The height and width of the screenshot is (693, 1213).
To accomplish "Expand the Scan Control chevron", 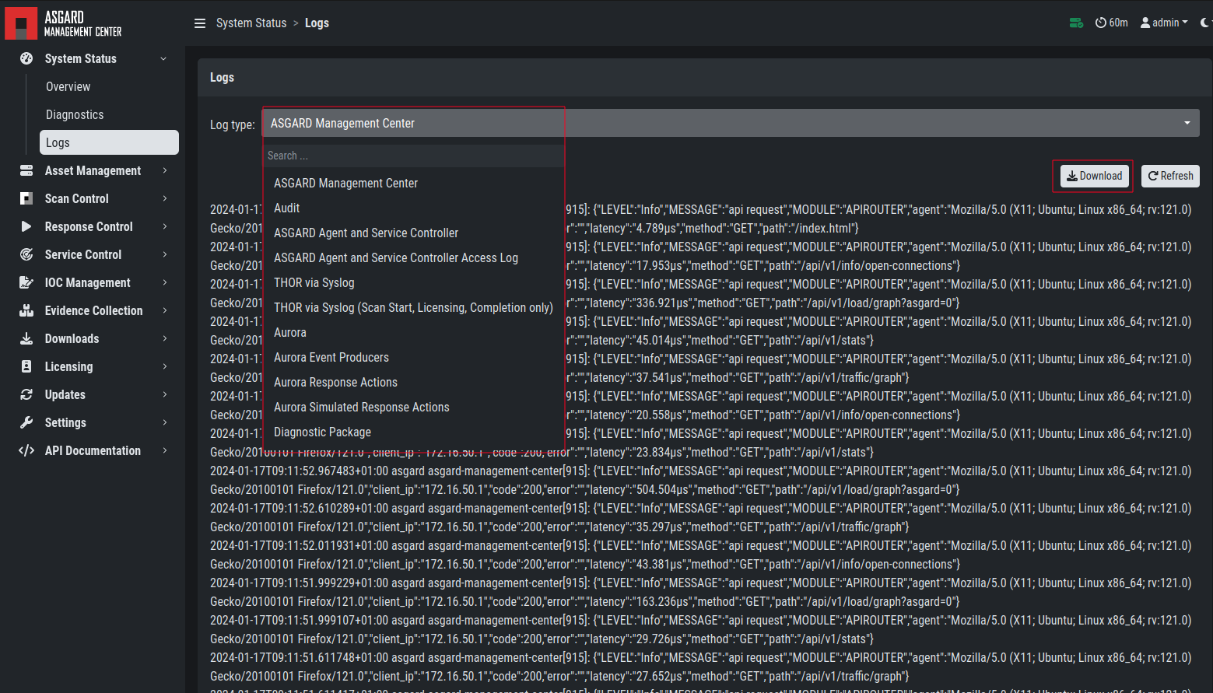I will coord(165,198).
